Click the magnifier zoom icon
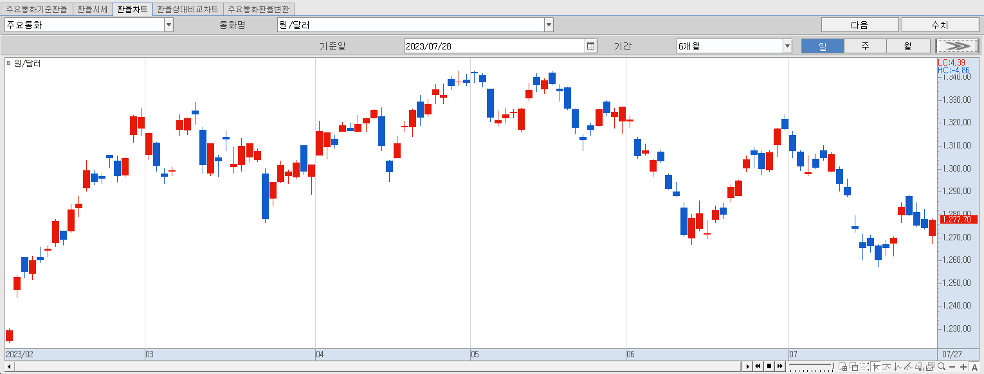The image size is (984, 374). (x=942, y=367)
